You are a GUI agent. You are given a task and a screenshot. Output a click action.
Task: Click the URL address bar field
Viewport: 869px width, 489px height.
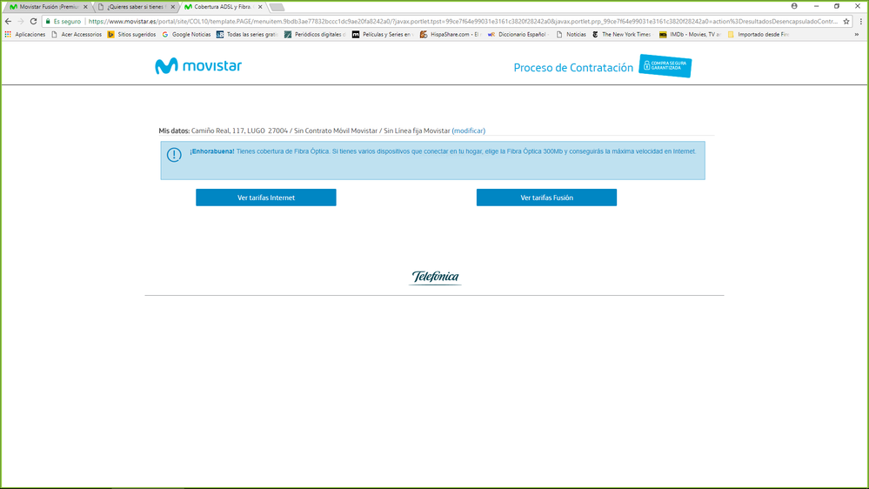point(461,21)
